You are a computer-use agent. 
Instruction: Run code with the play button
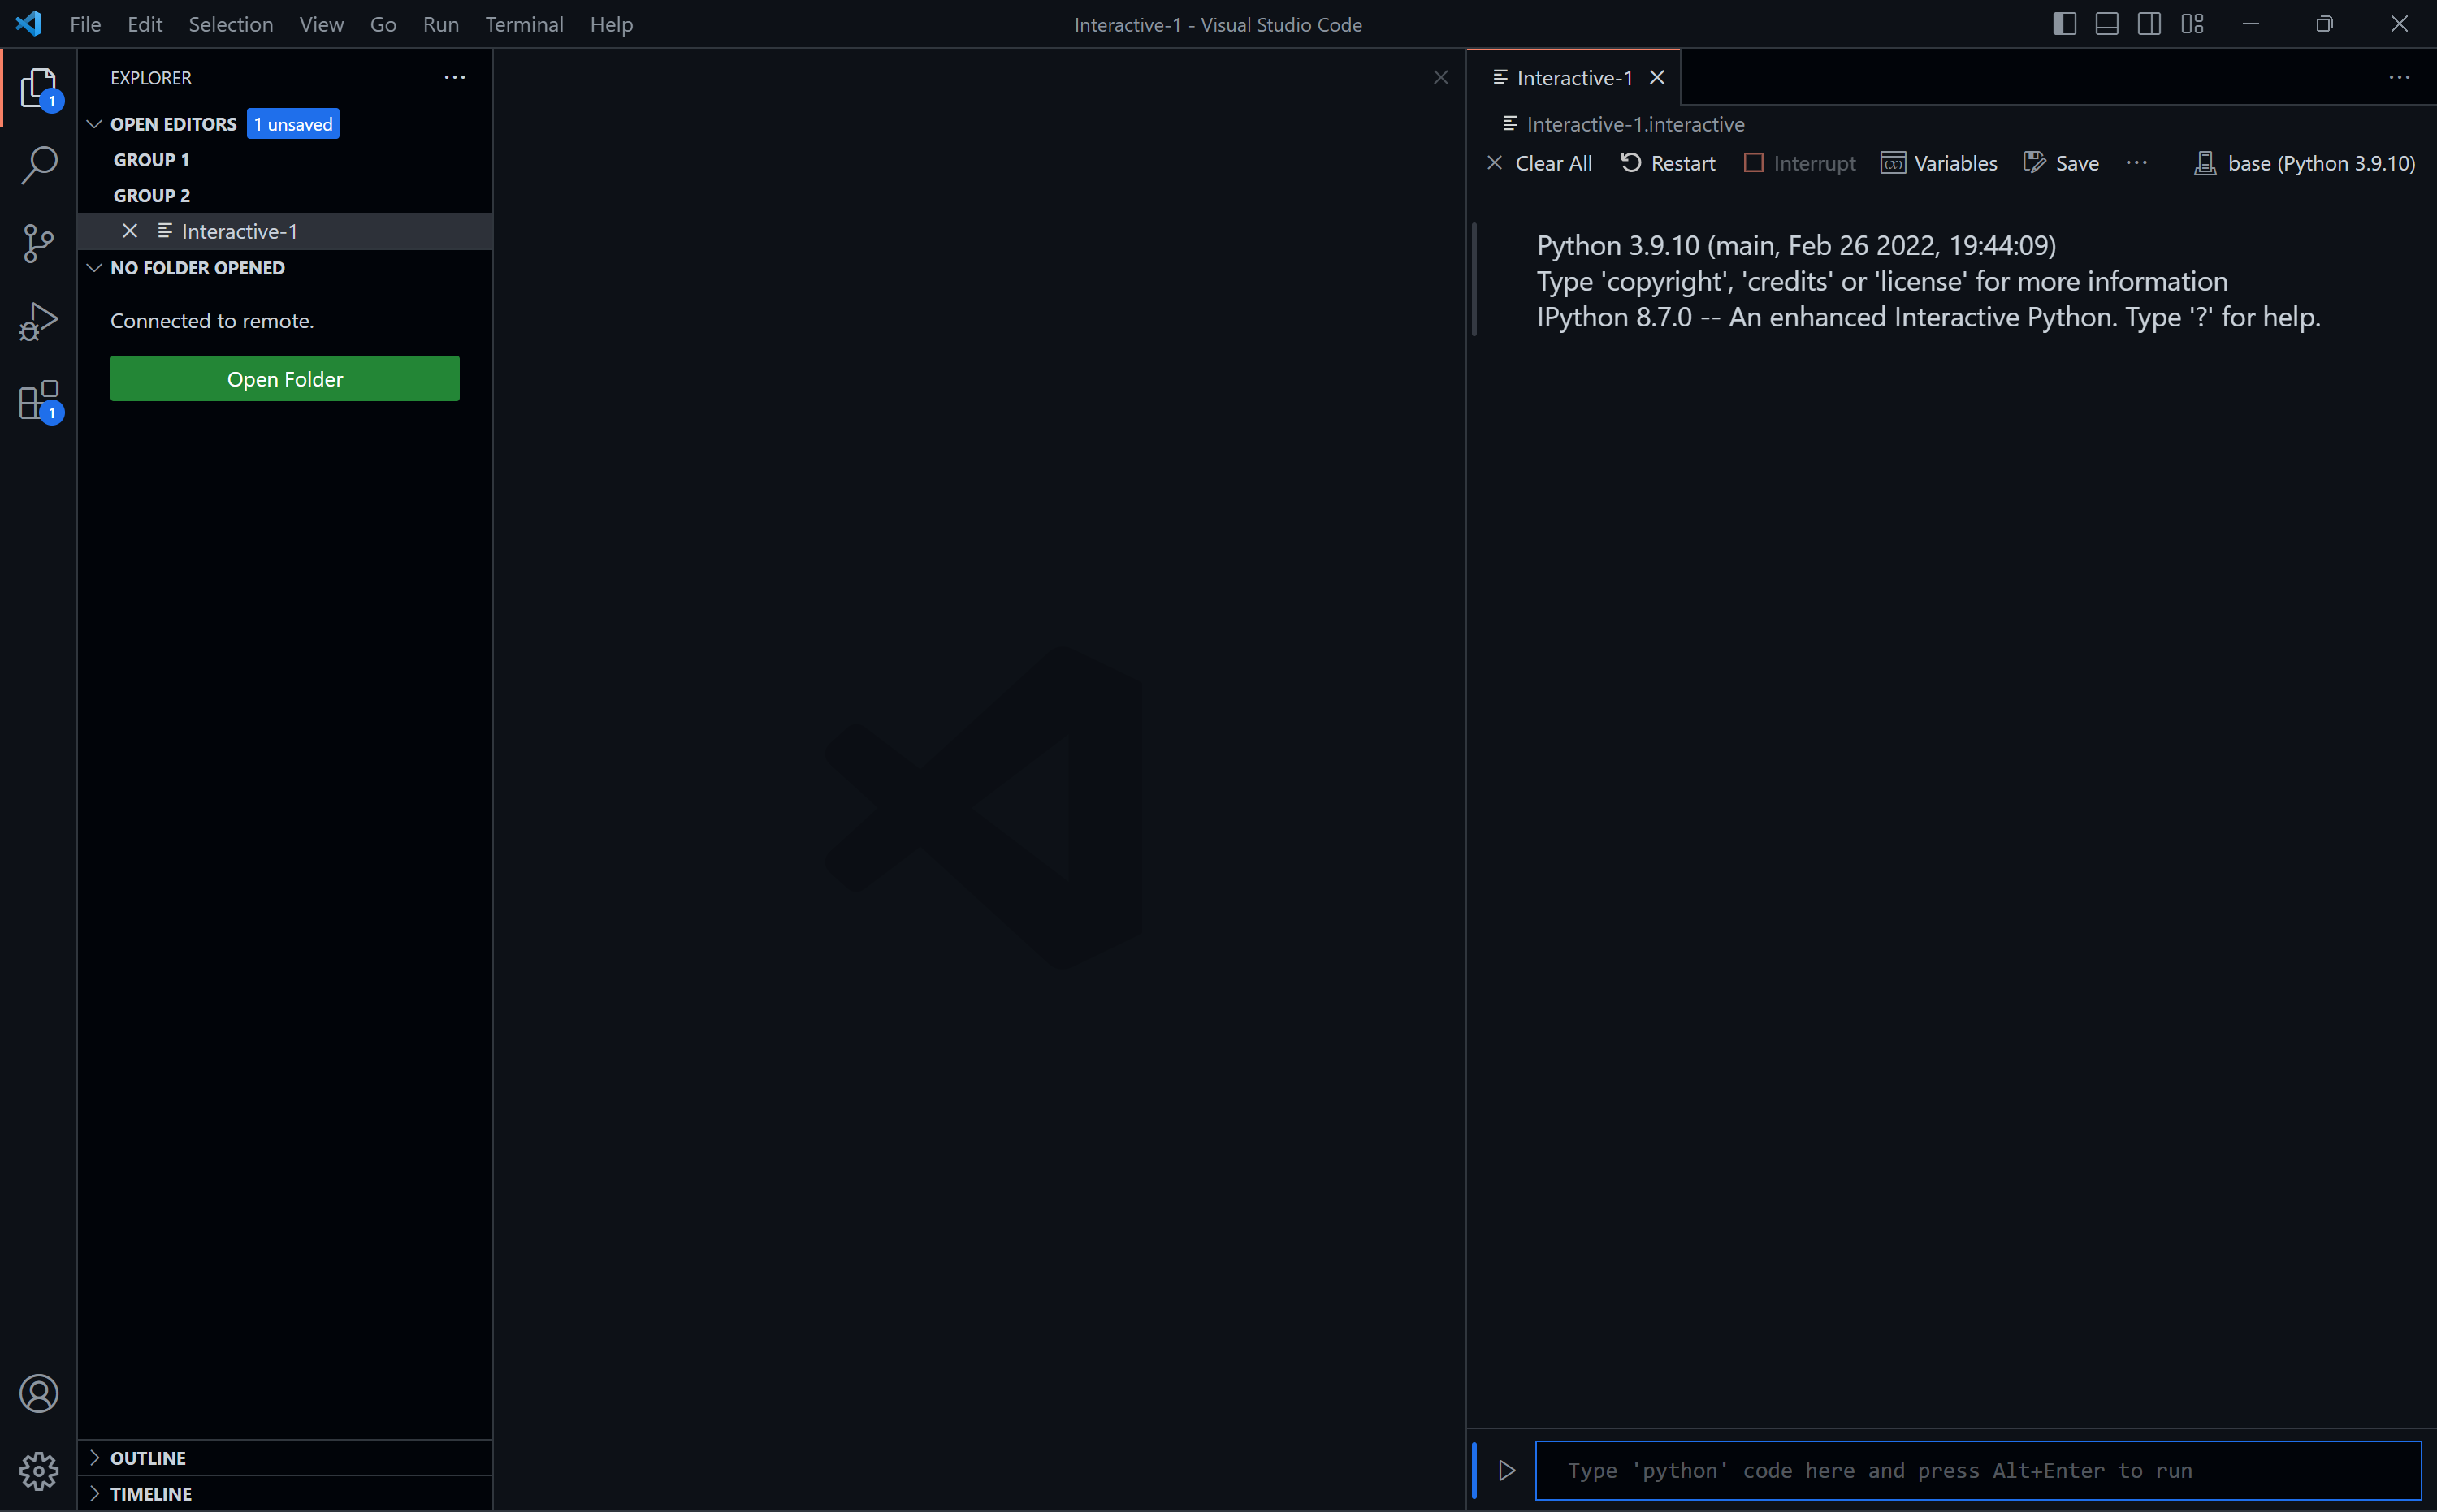tap(1507, 1470)
